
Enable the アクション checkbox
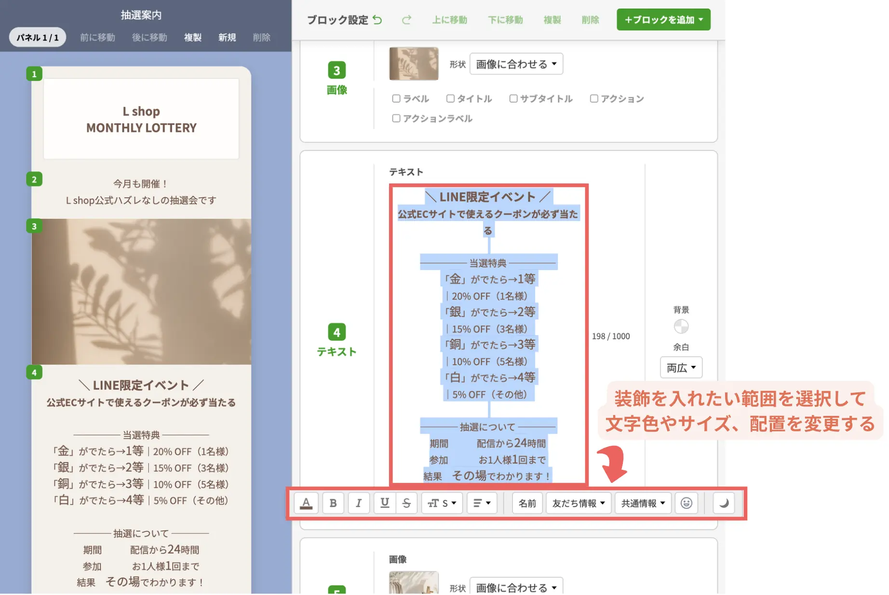click(594, 99)
